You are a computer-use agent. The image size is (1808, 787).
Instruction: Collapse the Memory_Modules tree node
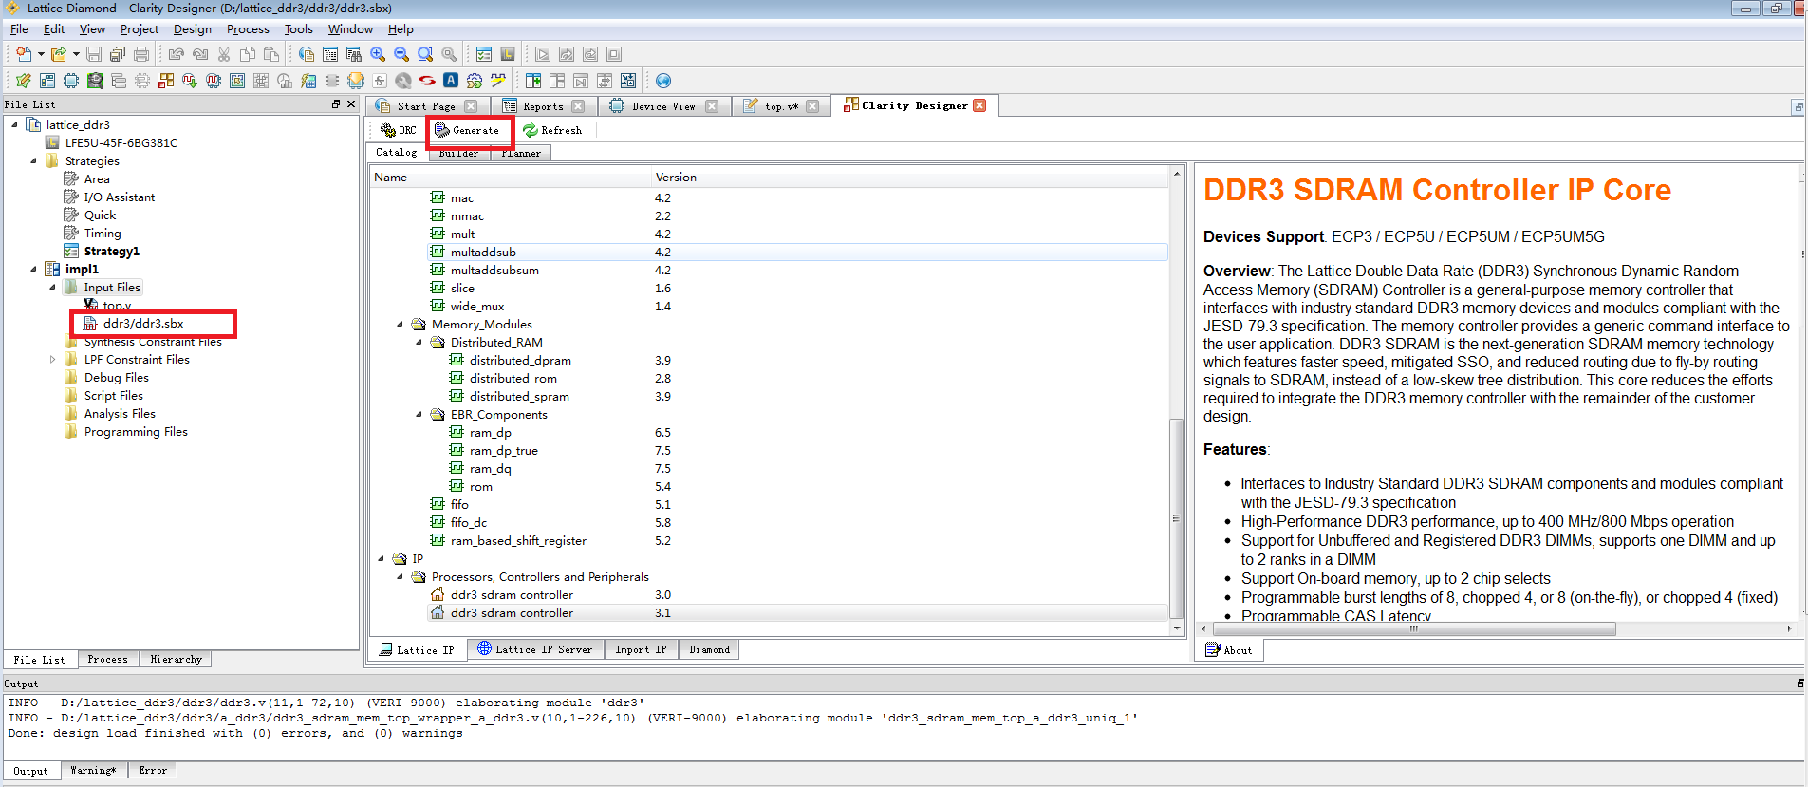[400, 325]
